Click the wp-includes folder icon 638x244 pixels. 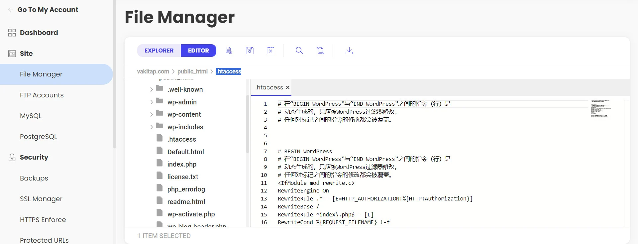point(159,126)
